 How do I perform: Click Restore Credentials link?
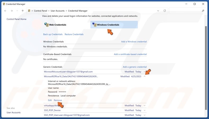point(74,34)
